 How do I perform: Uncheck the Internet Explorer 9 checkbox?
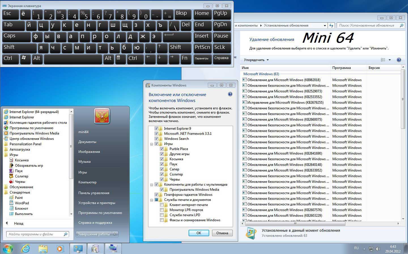(x=156, y=128)
